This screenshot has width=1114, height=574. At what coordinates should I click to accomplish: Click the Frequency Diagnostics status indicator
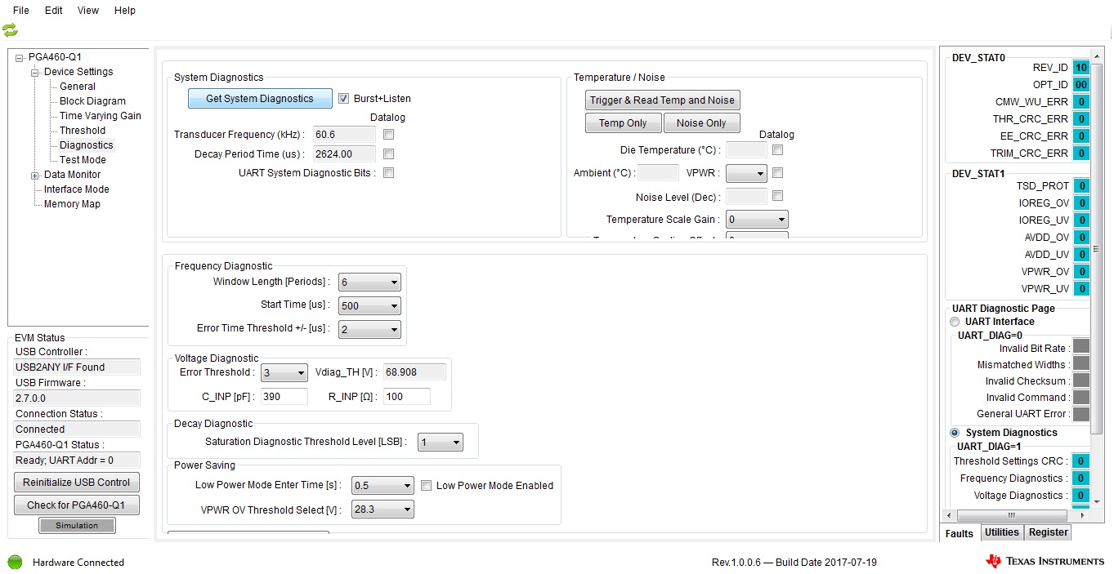[x=1081, y=478]
